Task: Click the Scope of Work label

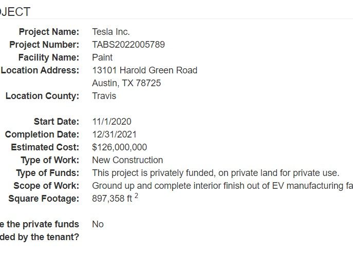Action: [x=46, y=186]
